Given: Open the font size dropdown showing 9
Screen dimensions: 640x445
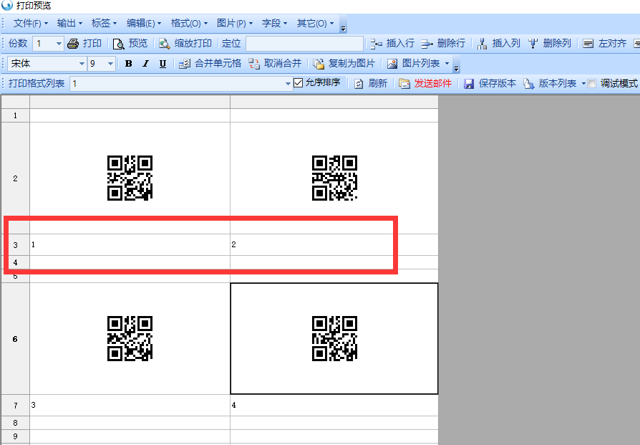Looking at the screenshot, I should click(110, 64).
